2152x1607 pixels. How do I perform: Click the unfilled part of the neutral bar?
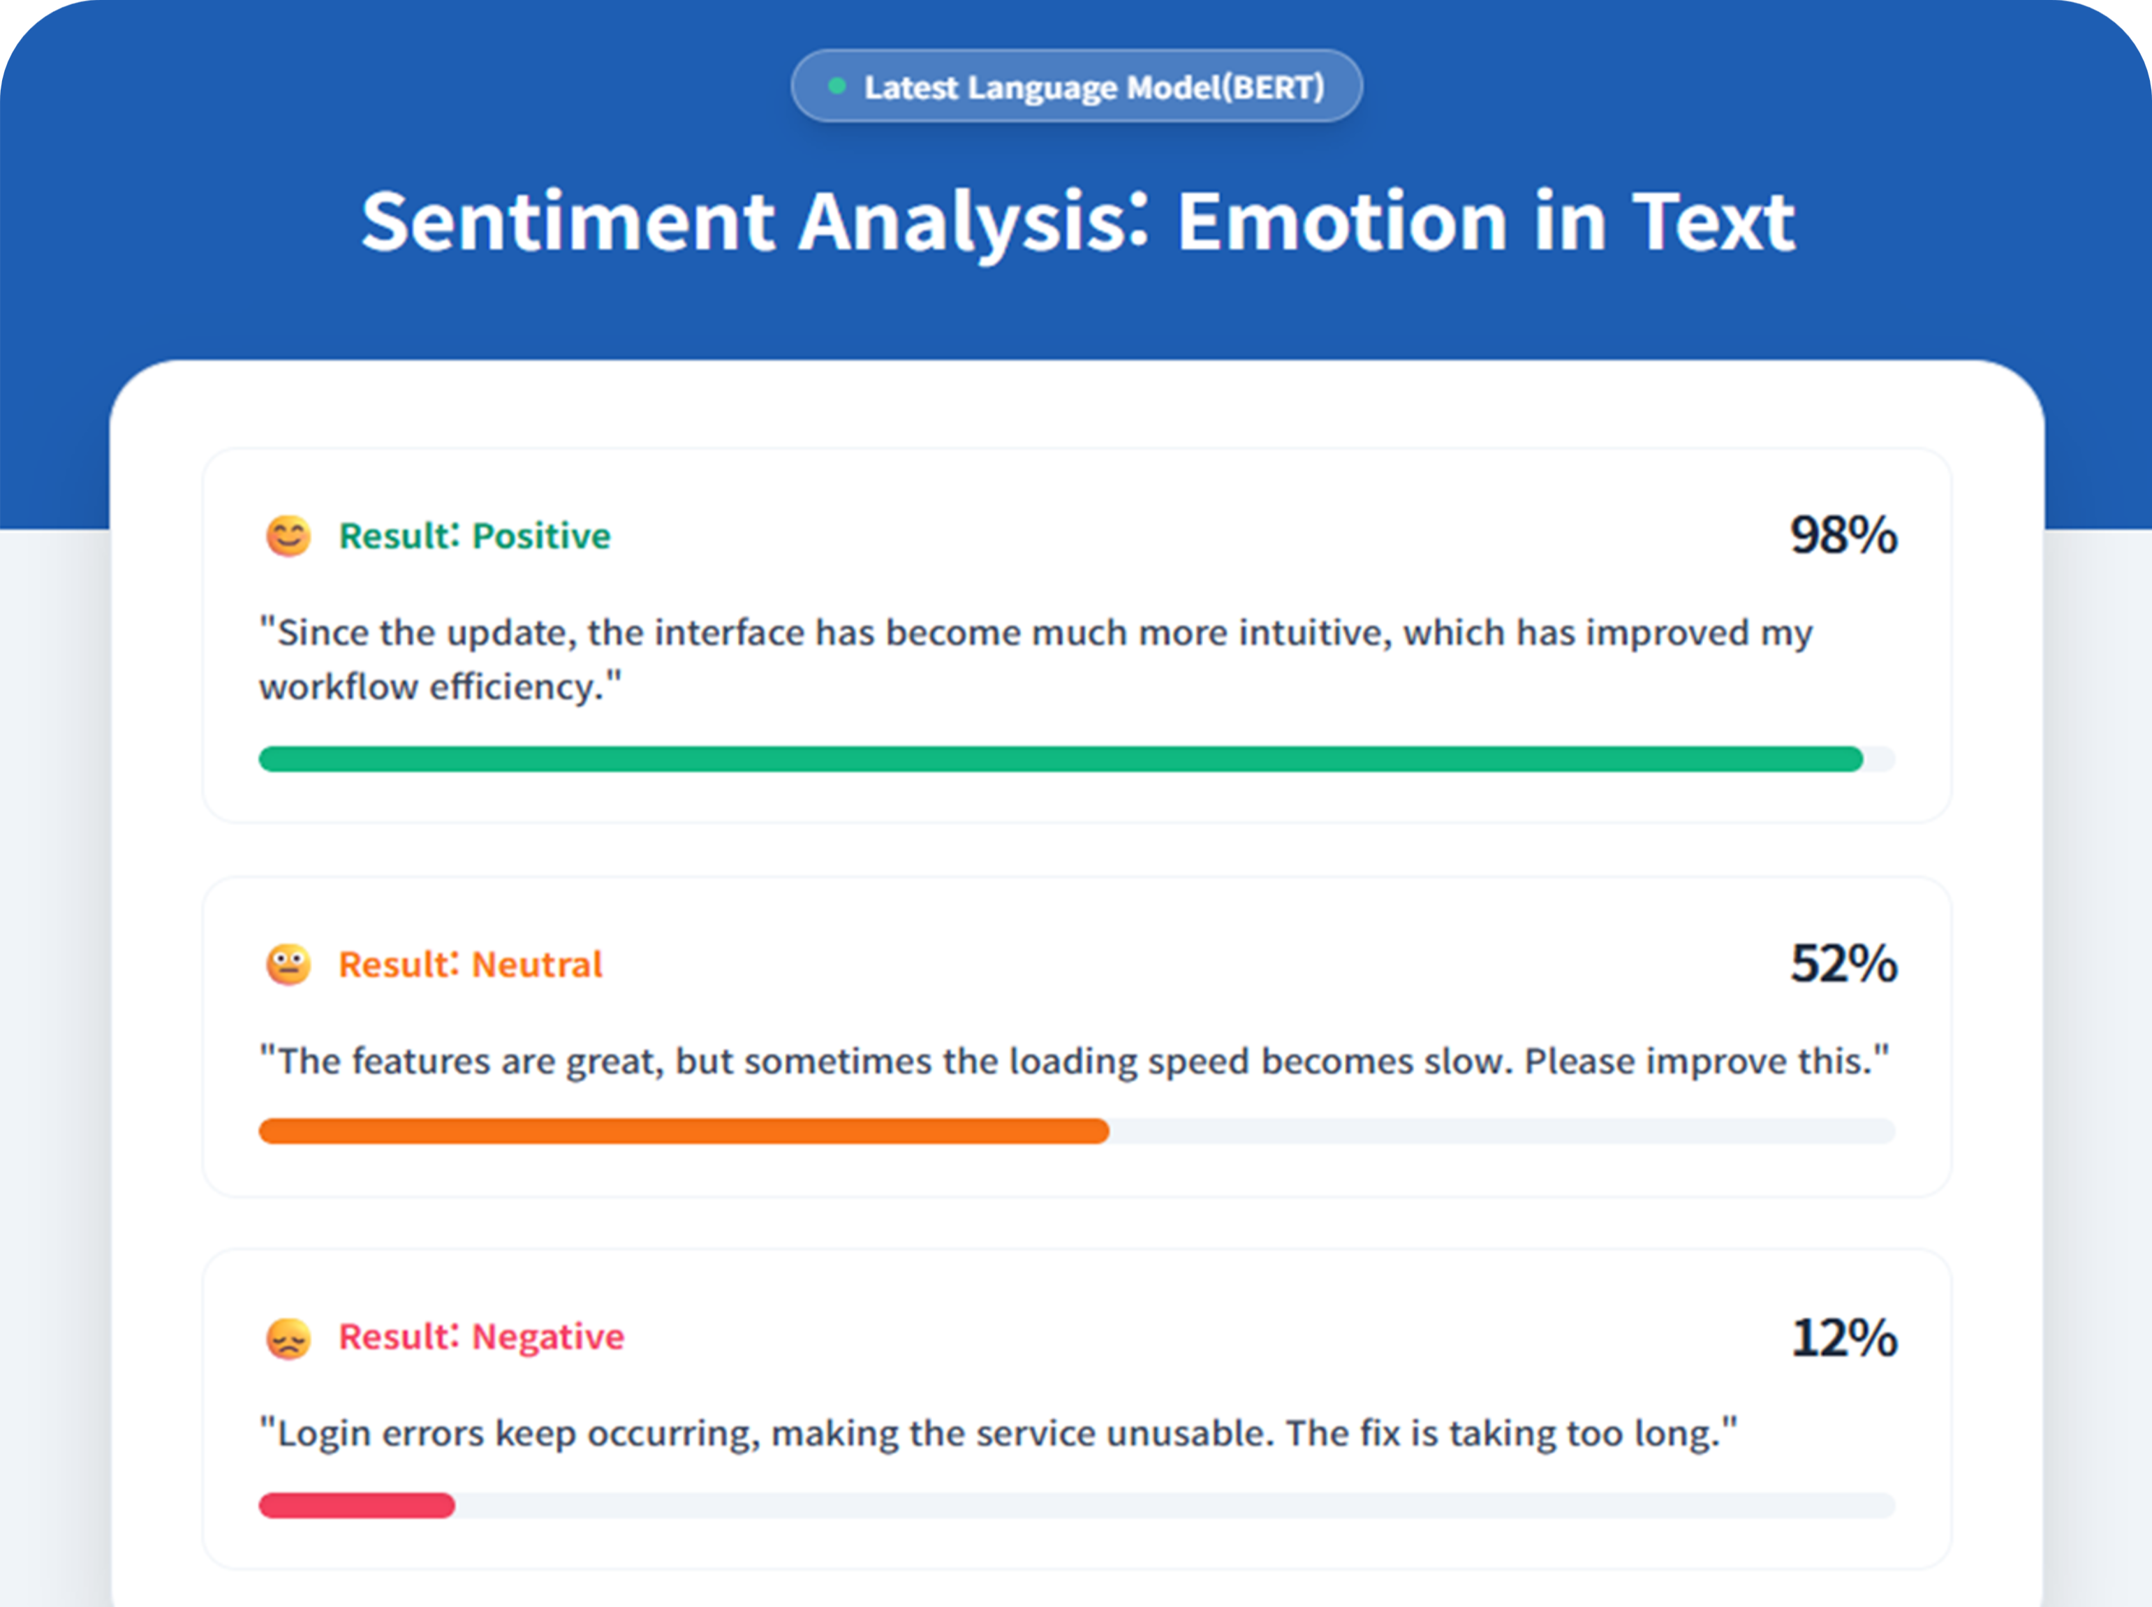(1503, 1131)
